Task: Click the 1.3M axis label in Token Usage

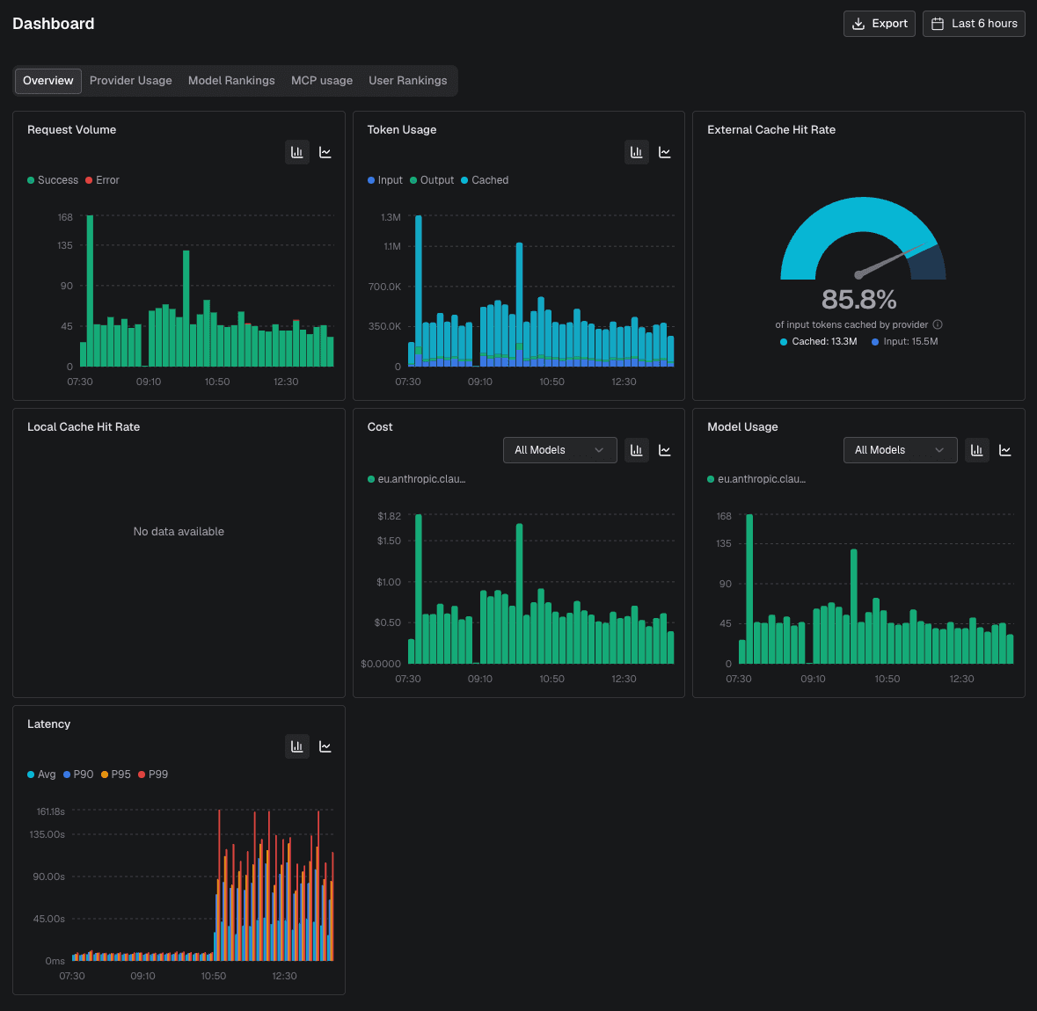Action: point(391,217)
